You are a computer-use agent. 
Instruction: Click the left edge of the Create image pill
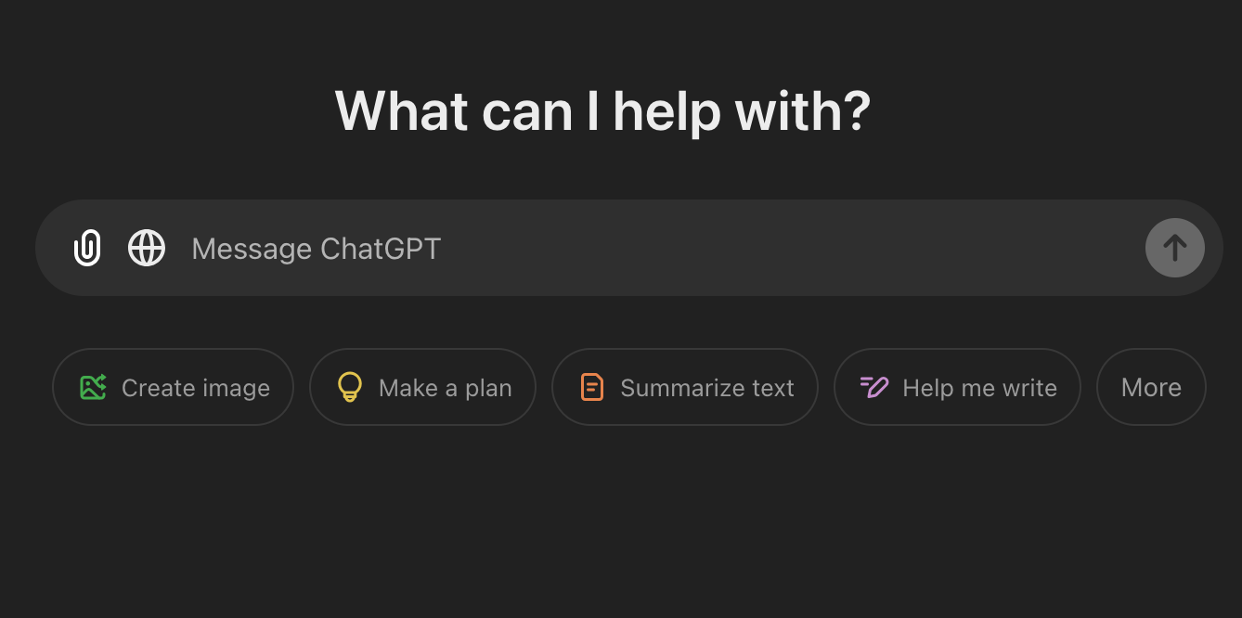(x=61, y=387)
